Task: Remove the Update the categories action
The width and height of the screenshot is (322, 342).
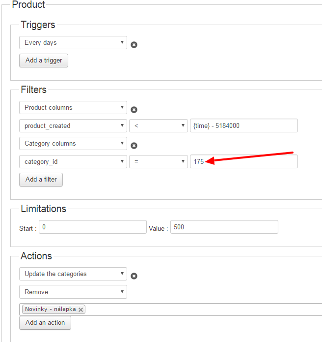Action: pos(134,276)
